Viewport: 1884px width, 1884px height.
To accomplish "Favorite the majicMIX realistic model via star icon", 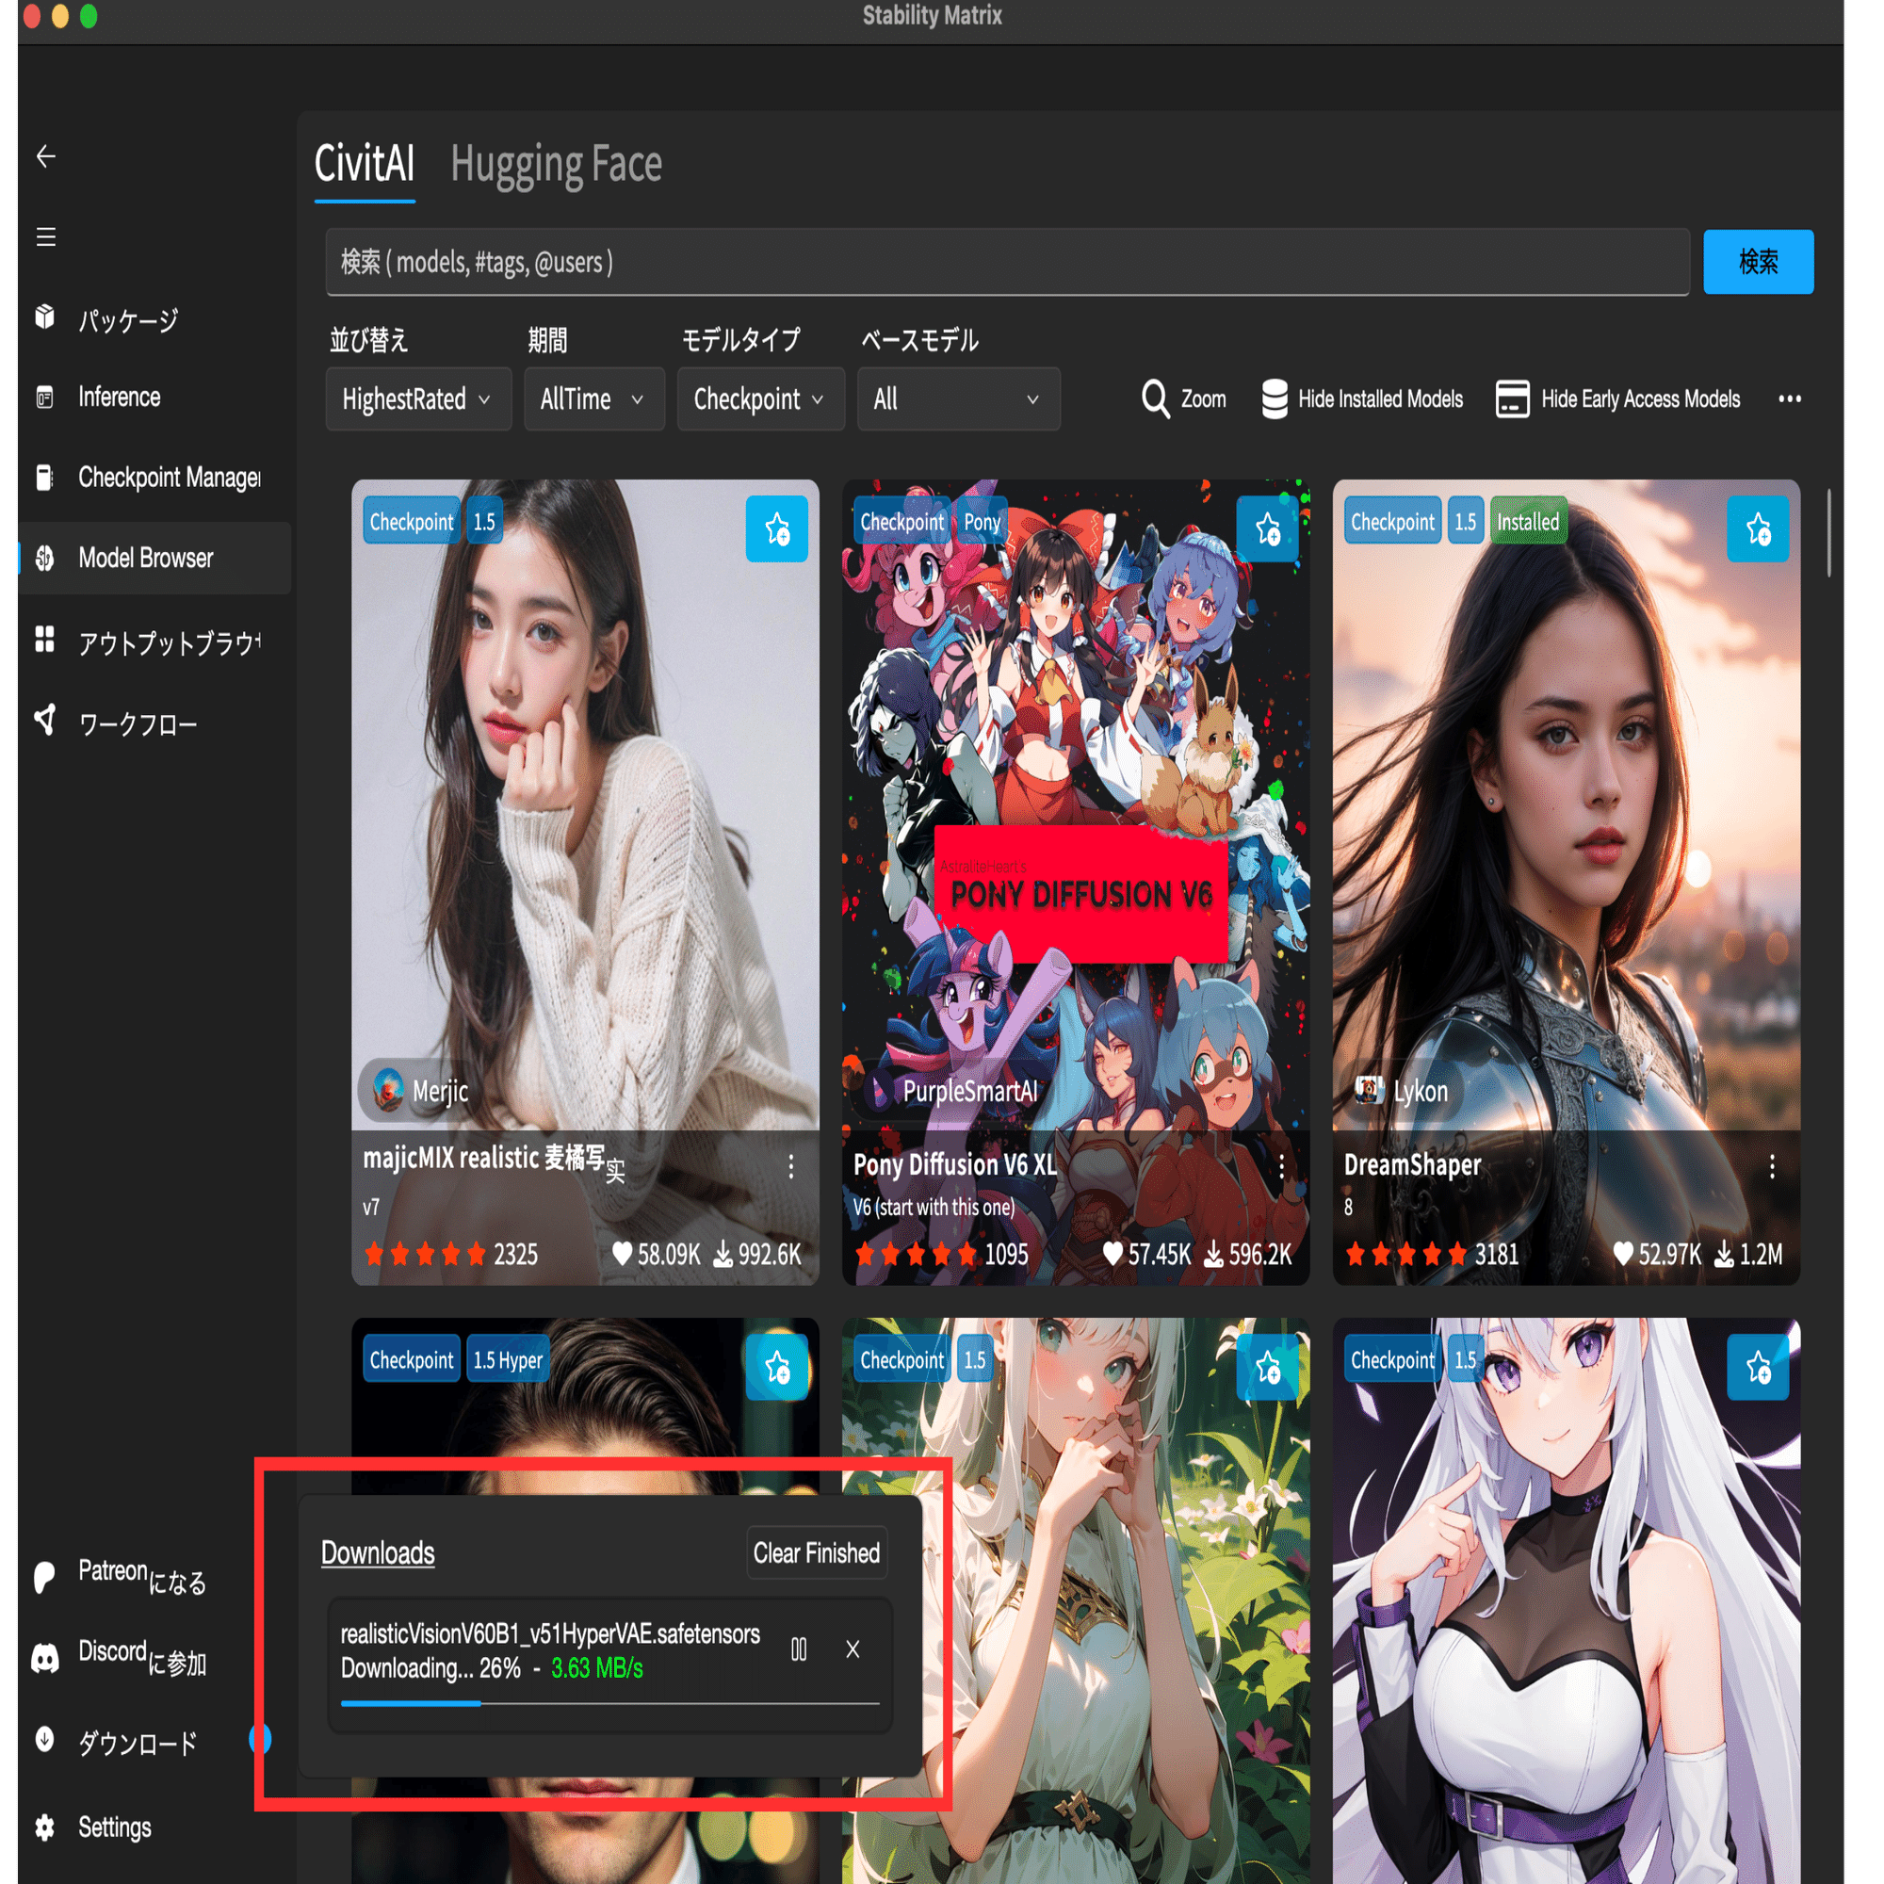I will [x=777, y=528].
